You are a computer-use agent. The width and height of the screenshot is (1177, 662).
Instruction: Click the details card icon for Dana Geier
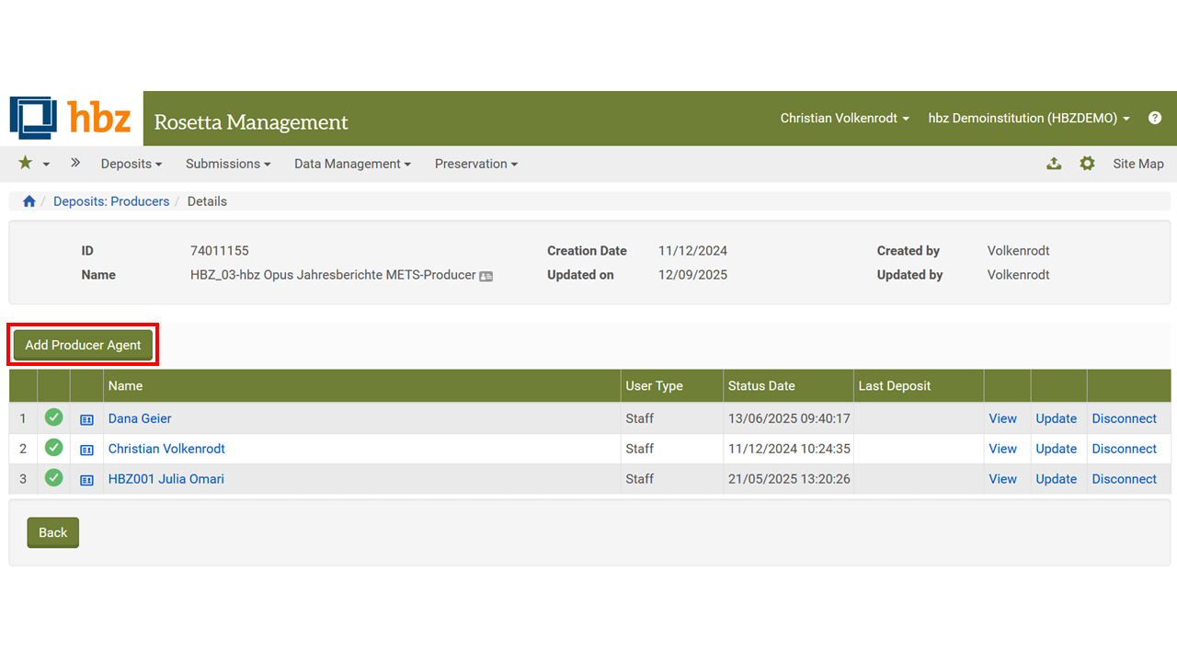[x=86, y=419]
